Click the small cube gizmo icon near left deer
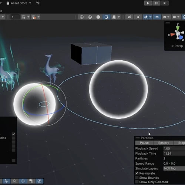 [x=4, y=79]
